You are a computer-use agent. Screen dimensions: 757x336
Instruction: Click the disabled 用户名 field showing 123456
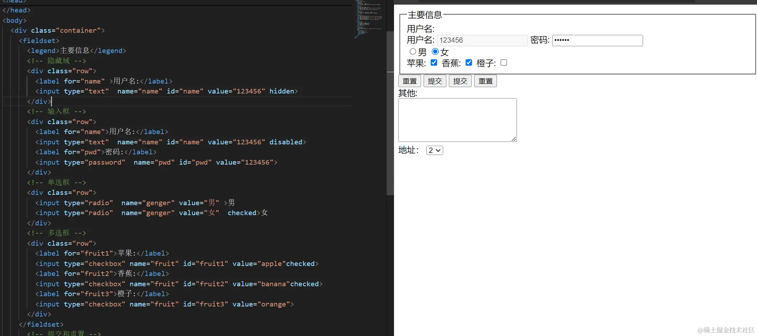tap(482, 40)
